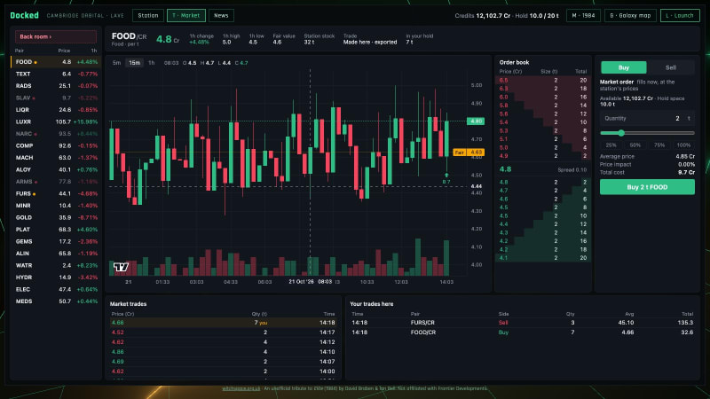Click the 4.9 ask price in order book
This screenshot has width=710, height=399.
[503, 156]
